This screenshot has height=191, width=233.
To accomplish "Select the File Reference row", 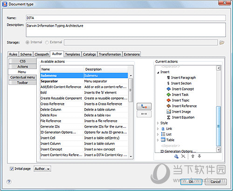I will click(x=84, y=121).
